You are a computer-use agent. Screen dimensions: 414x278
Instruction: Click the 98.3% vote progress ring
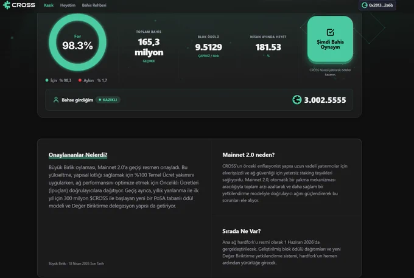point(78,42)
